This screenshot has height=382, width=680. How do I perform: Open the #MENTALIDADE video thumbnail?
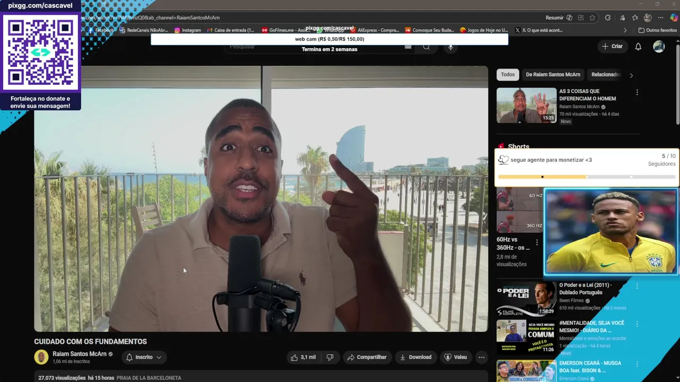click(x=526, y=337)
